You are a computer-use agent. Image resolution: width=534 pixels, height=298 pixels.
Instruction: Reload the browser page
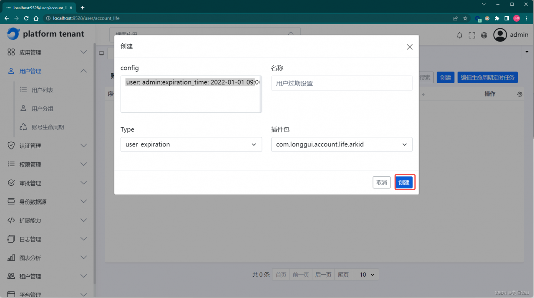(26, 18)
